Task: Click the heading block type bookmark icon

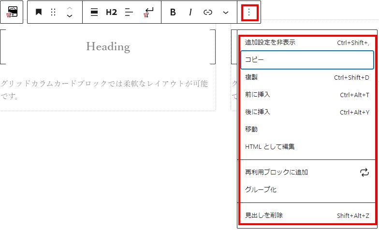Action: tap(39, 12)
